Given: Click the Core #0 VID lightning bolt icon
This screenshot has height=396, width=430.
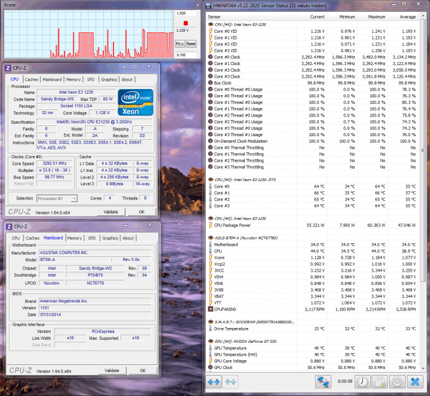Looking at the screenshot, I should pyautogui.click(x=210, y=31).
